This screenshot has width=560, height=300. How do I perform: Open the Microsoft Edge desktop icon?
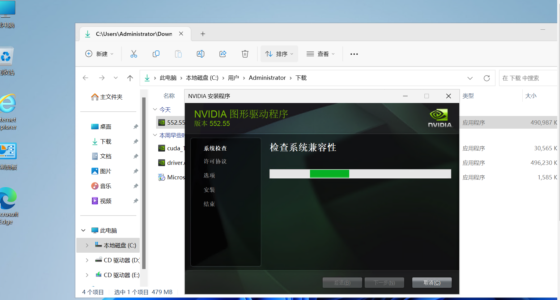pyautogui.click(x=8, y=206)
